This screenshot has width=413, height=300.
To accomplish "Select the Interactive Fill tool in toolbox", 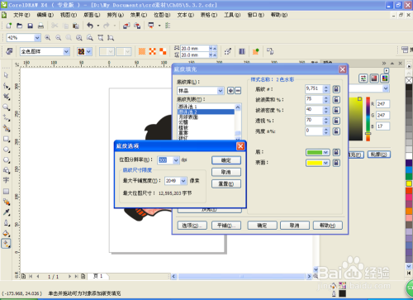I will pyautogui.click(x=6, y=244).
